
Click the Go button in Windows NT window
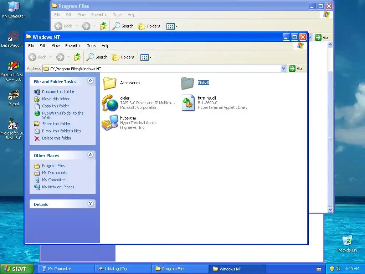pyautogui.click(x=295, y=68)
